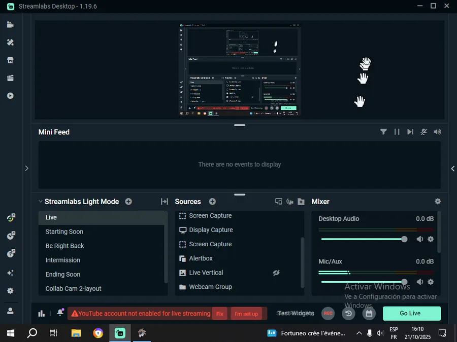Screen dimensions: 457x342
Task: Open File Explorer from taskbar
Action: pyautogui.click(x=76, y=333)
